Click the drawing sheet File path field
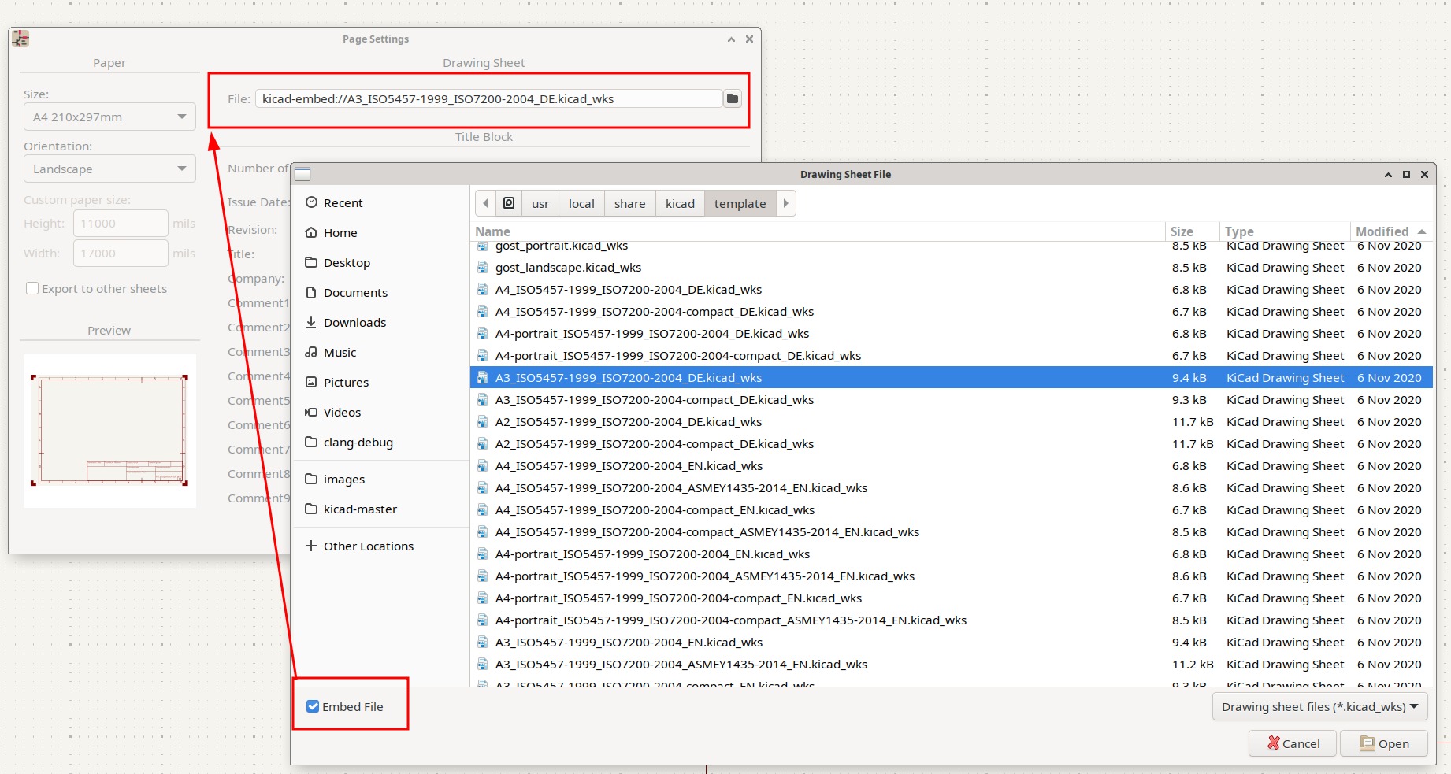 click(x=488, y=98)
